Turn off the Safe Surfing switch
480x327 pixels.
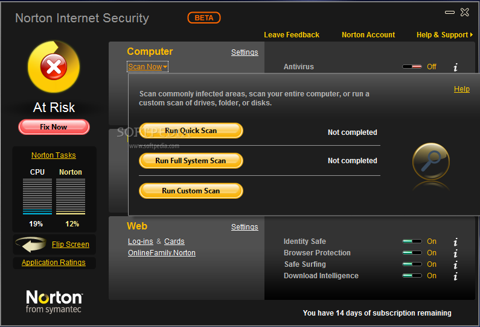click(x=412, y=264)
